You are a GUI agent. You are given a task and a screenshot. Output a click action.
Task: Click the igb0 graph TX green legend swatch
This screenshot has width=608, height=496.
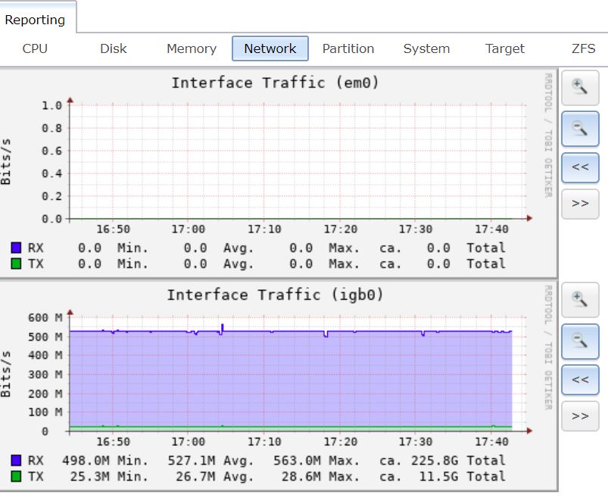[16, 476]
